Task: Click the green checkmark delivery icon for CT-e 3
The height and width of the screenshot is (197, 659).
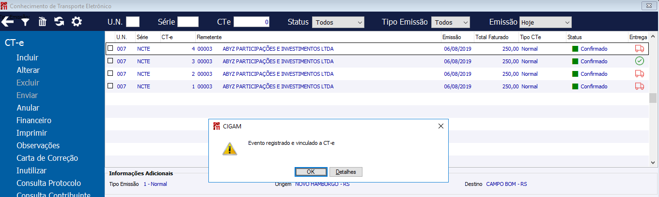Action: (639, 61)
